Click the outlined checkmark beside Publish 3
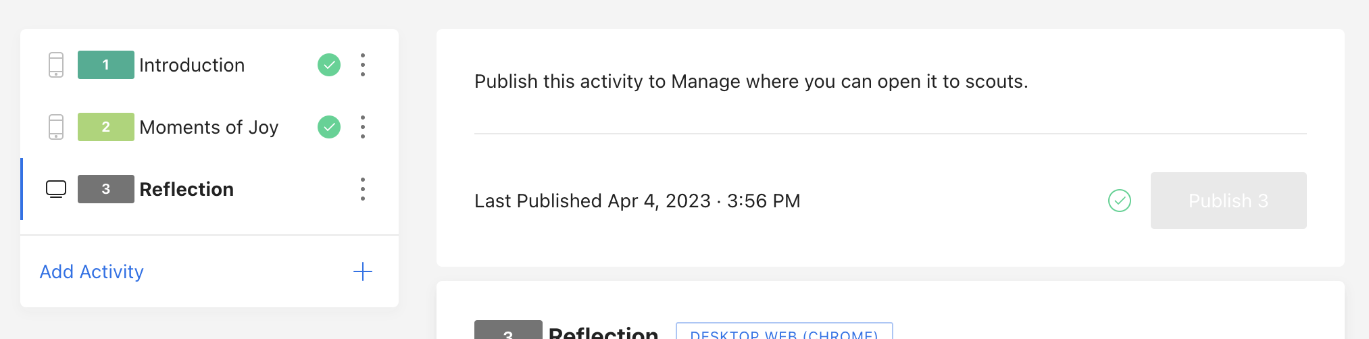This screenshot has height=339, width=1369. 1120,201
